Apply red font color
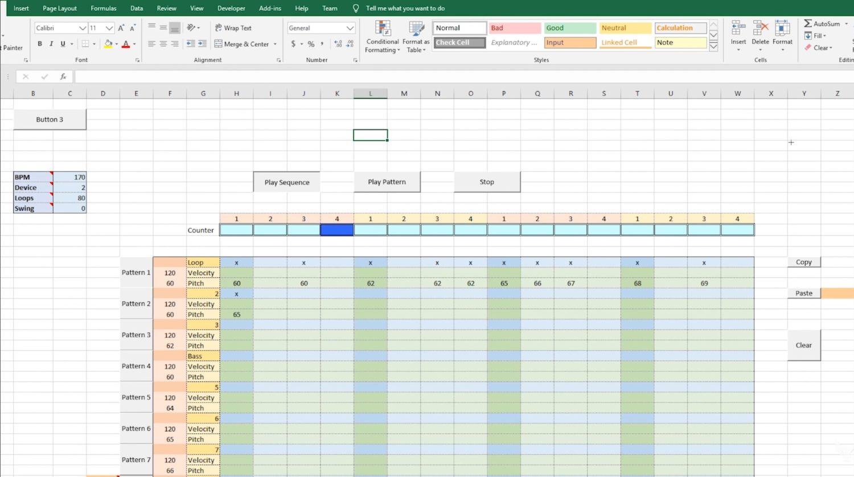854x477 pixels. tap(126, 44)
